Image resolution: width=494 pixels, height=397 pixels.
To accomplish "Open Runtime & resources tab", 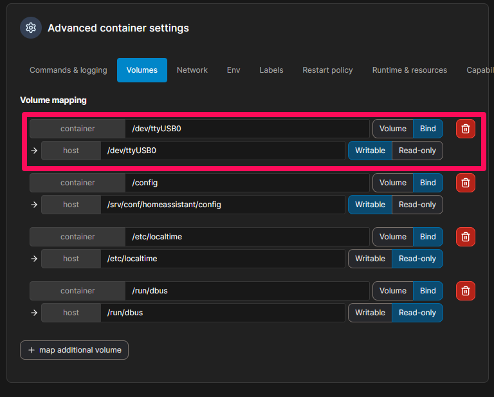I will tap(409, 70).
